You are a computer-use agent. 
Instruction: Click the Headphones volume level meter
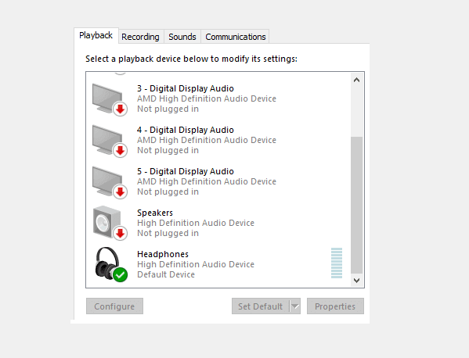click(337, 263)
